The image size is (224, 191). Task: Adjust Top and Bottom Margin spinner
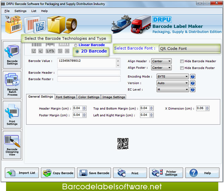tap(151, 108)
